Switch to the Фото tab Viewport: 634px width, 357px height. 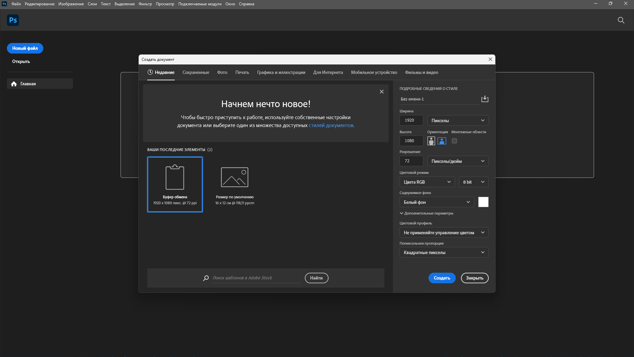pos(222,72)
